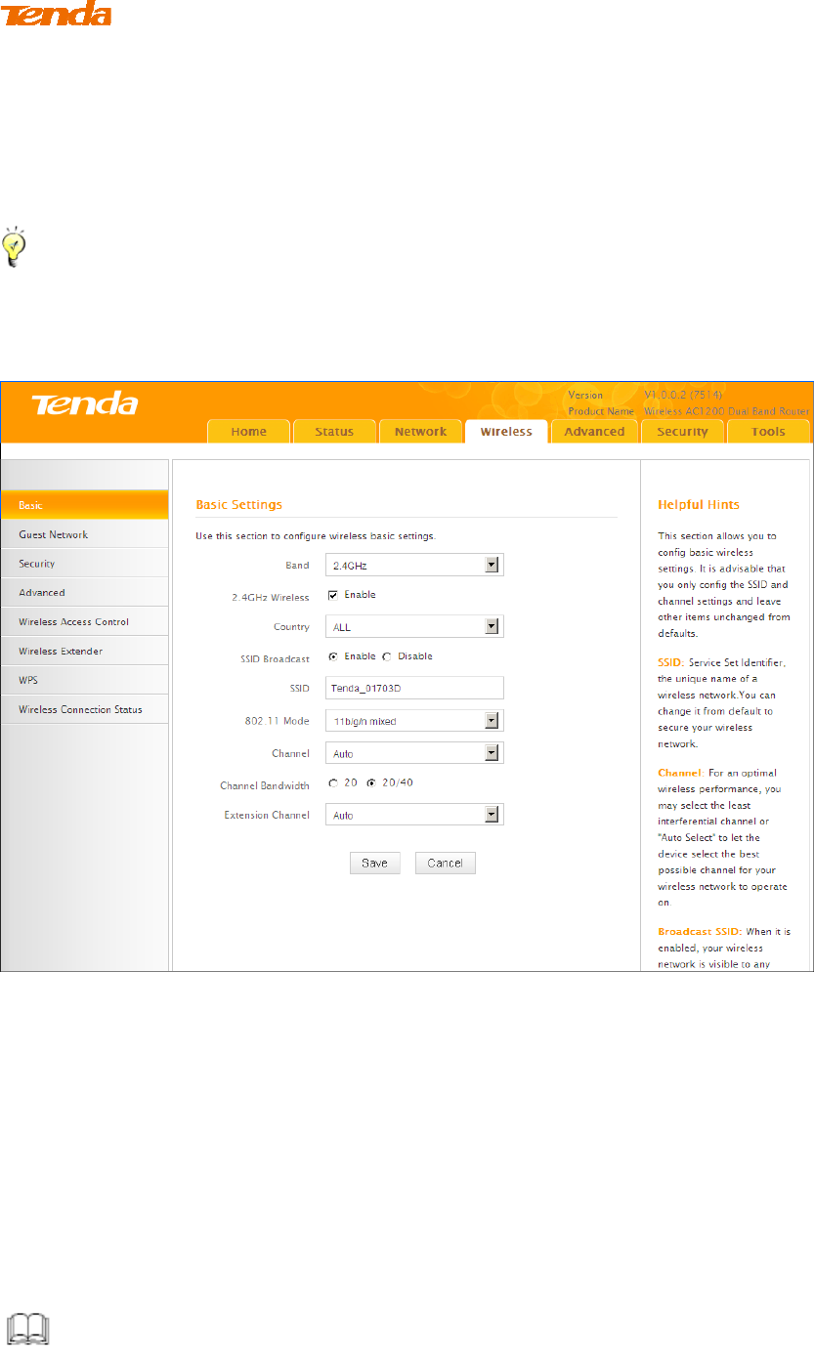Open the Country dropdown showing ALL

click(414, 626)
